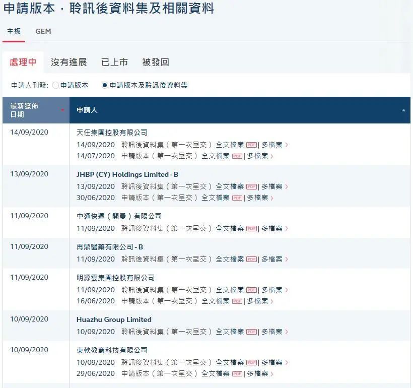The height and width of the screenshot is (388, 413).
Task: Select 申請版本及聆訊後資料集 radio option
Action: pos(105,85)
